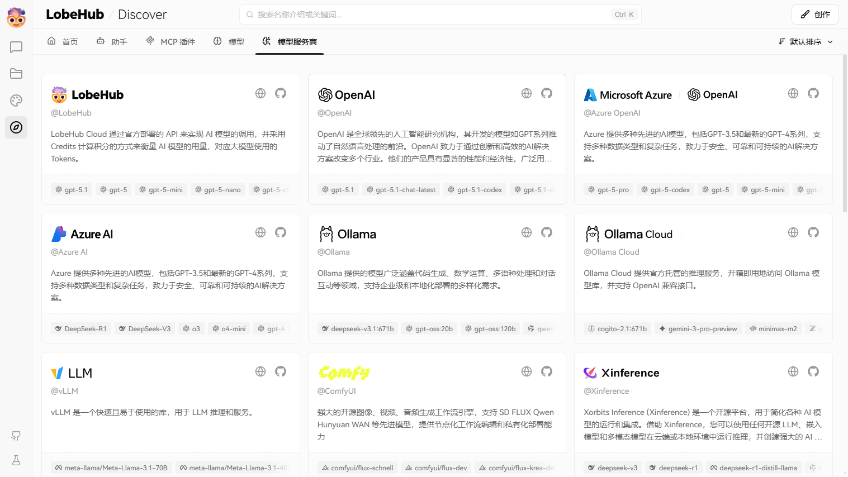Screen dimensions: 848x477
Task: Click globe icon on the Xinference card
Action: (x=793, y=371)
